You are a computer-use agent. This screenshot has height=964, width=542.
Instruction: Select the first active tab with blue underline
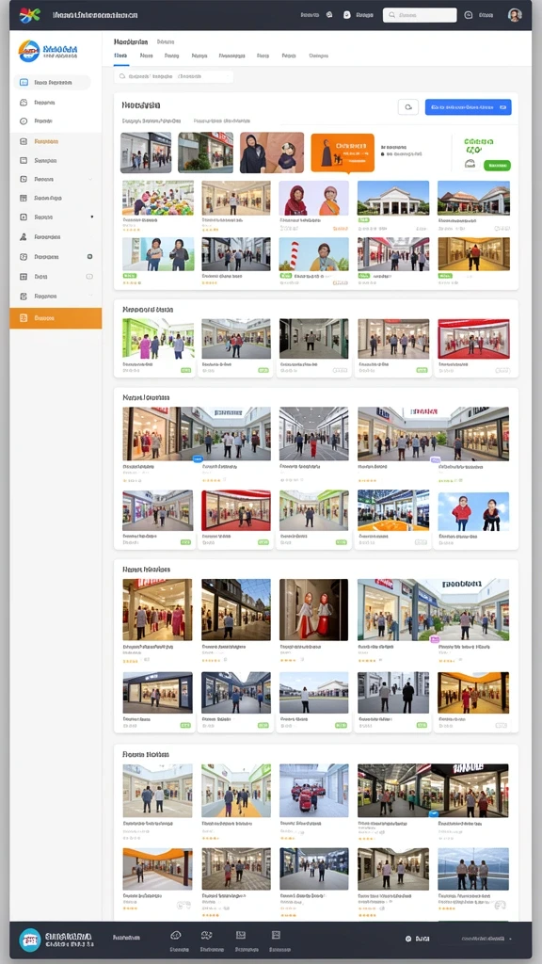[120, 56]
